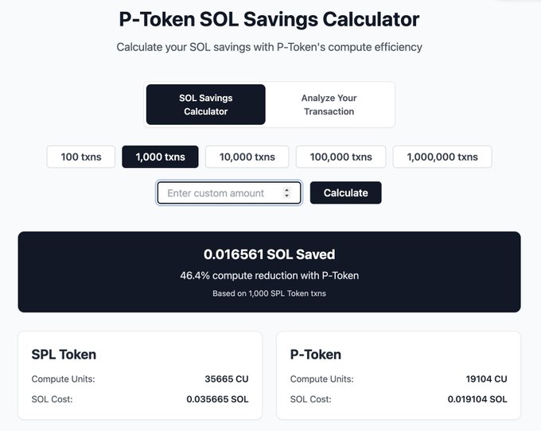Select the P-Token card heading
Image resolution: width=541 pixels, height=431 pixels.
pyautogui.click(x=316, y=355)
